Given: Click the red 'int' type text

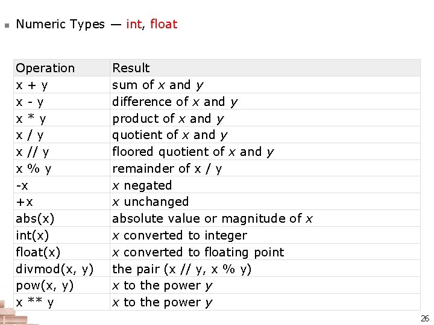Looking at the screenshot, I should tap(133, 24).
